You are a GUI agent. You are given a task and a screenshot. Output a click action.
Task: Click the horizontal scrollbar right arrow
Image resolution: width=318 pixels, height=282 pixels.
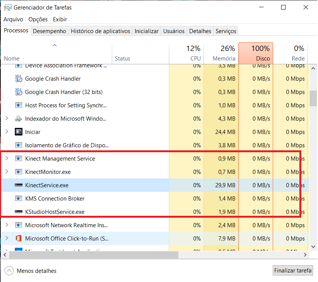[305, 255]
